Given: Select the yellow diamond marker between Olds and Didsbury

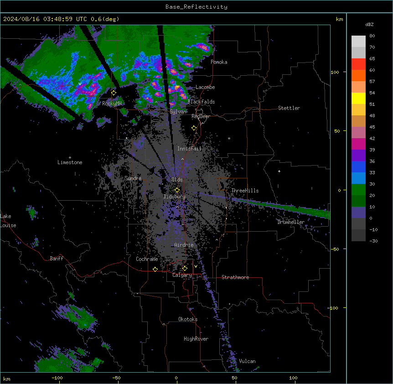Looking at the screenshot, I should click(177, 190).
